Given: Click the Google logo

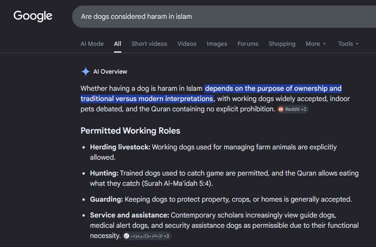Looking at the screenshot, I should tap(33, 16).
